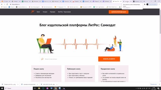Open Как подготовить текст к загрузке link
This screenshot has width=161, height=90.
(79, 73)
